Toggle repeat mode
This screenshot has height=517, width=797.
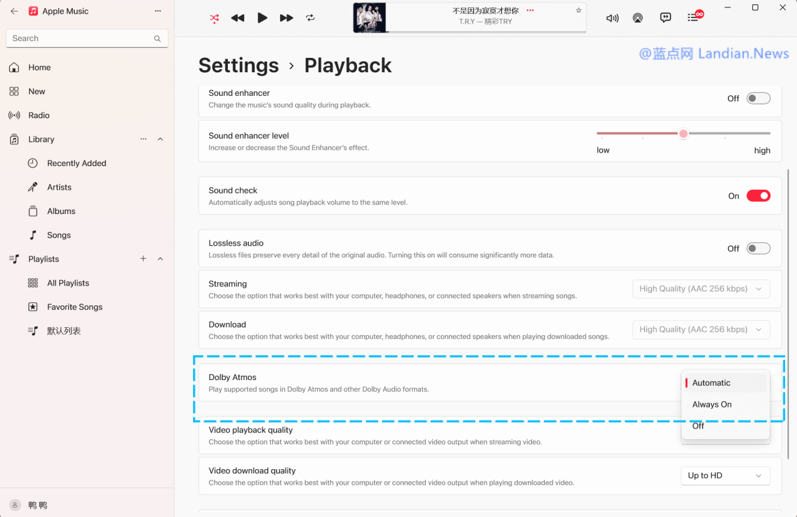310,19
